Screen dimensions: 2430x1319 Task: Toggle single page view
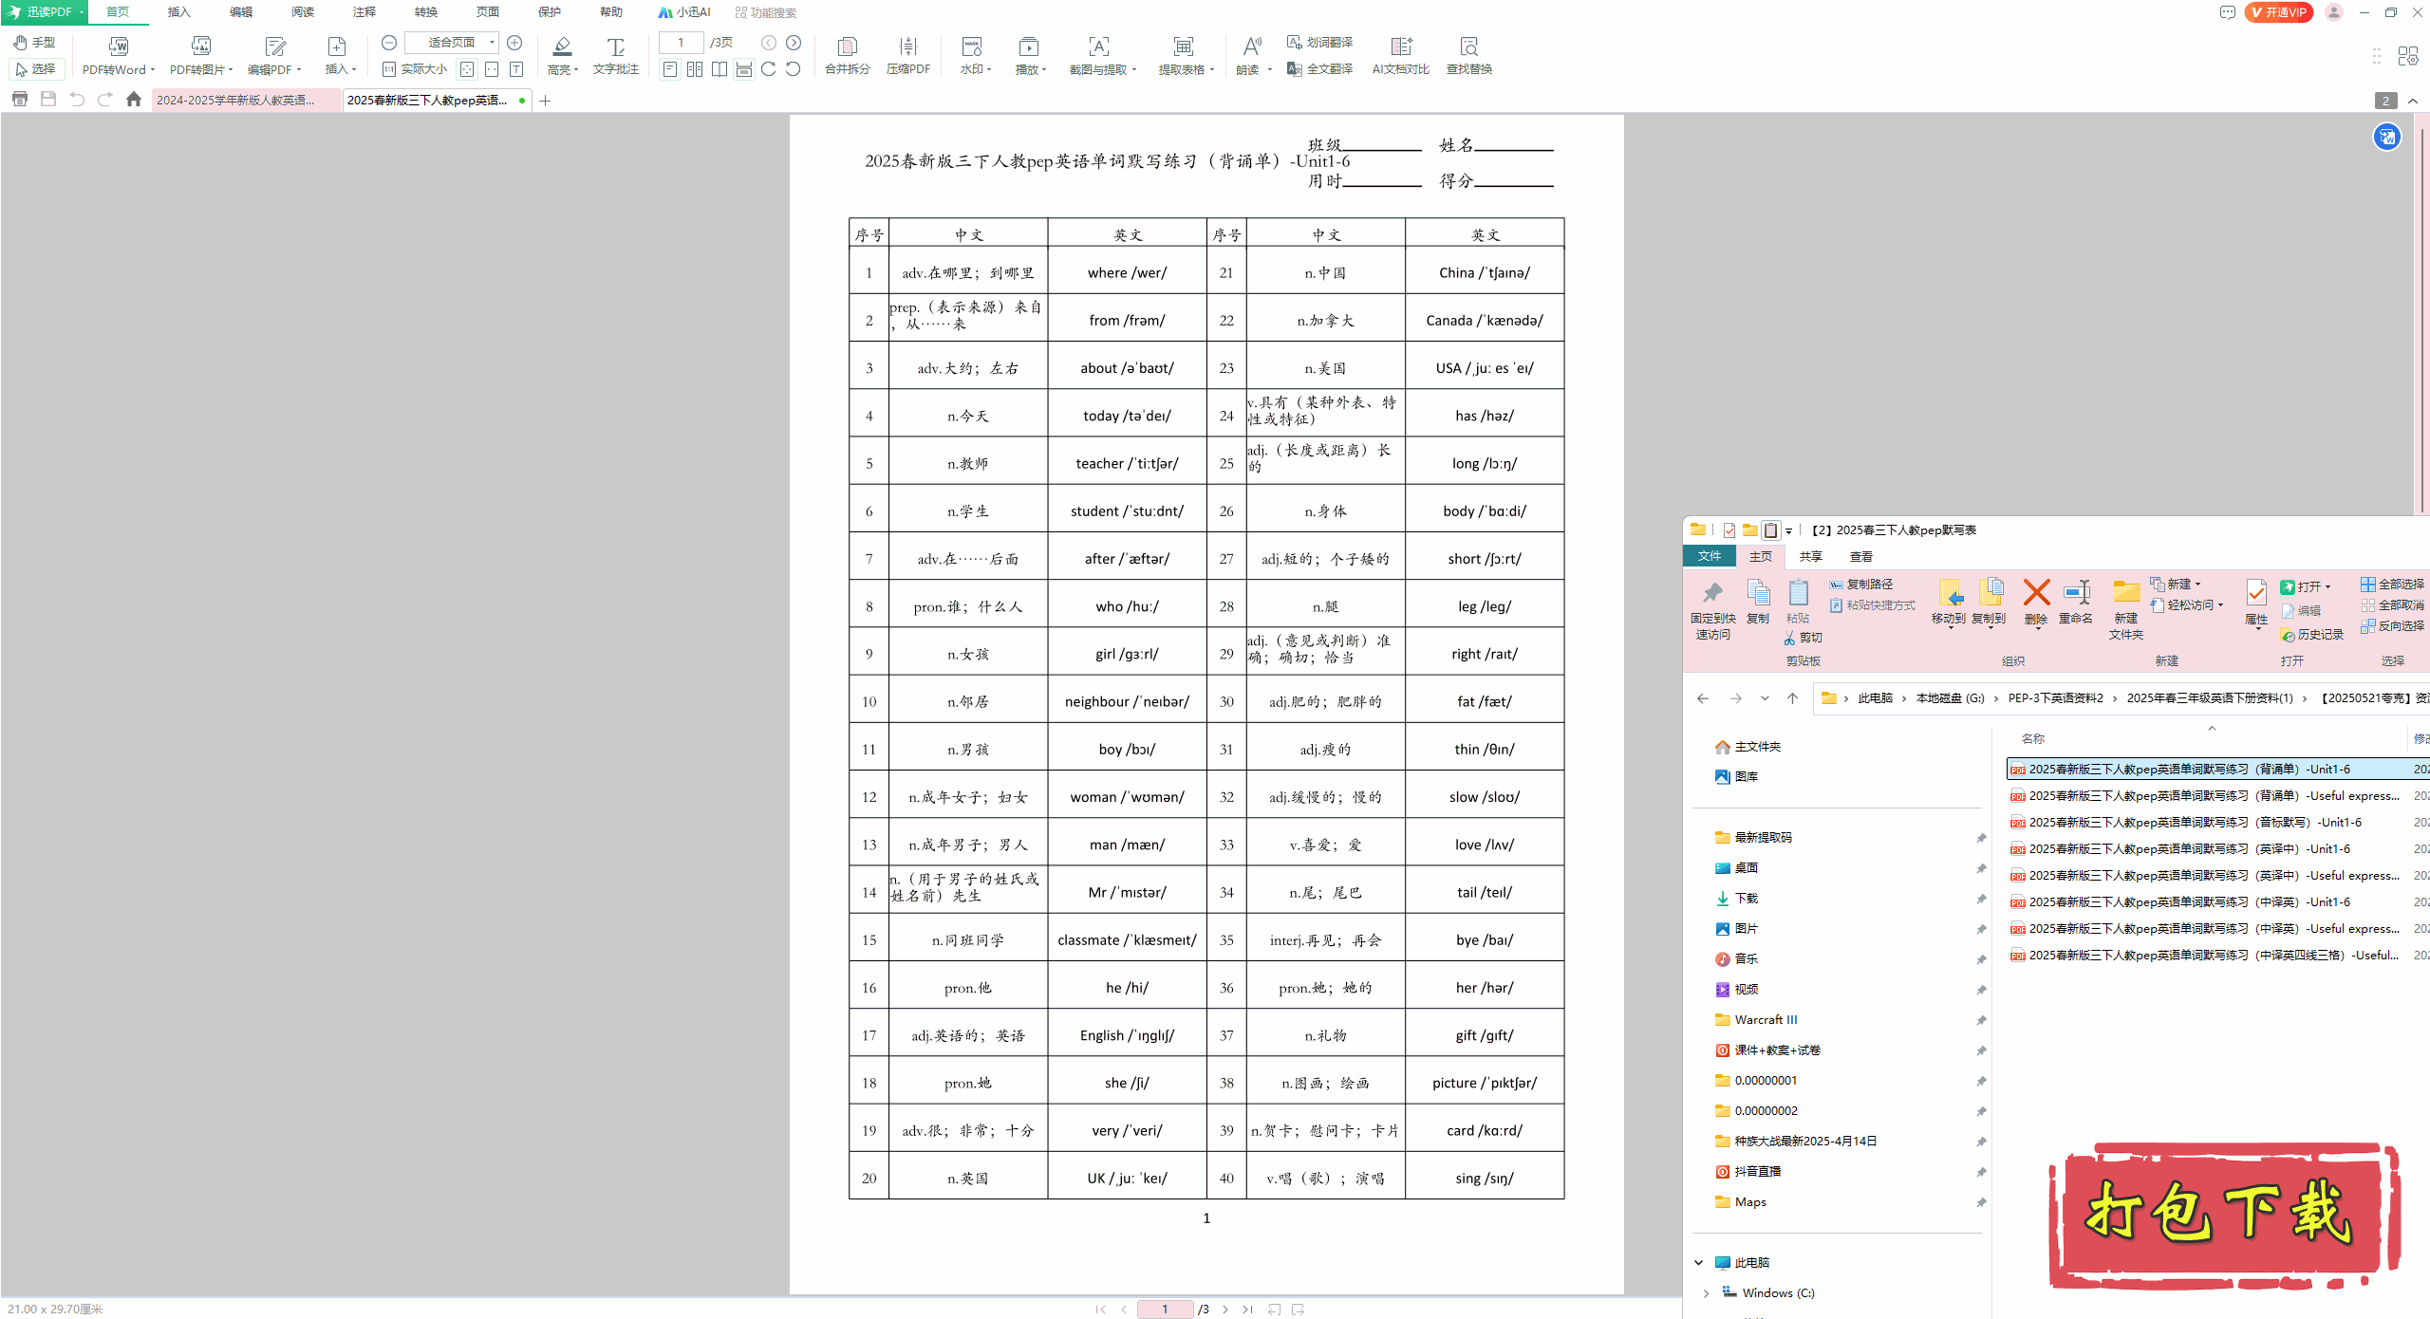[670, 69]
